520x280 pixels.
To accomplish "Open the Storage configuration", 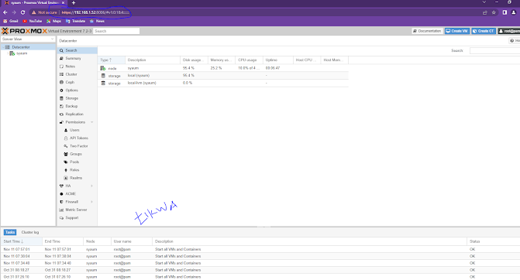I will point(71,98).
